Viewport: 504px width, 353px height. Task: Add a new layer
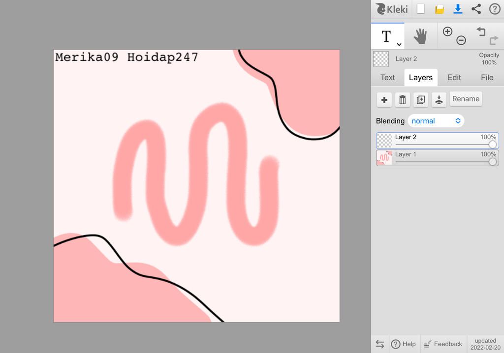click(x=384, y=100)
